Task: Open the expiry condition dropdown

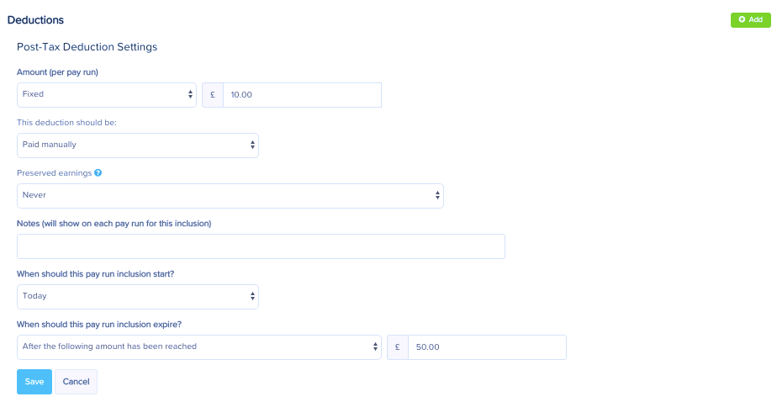Action: pos(199,347)
